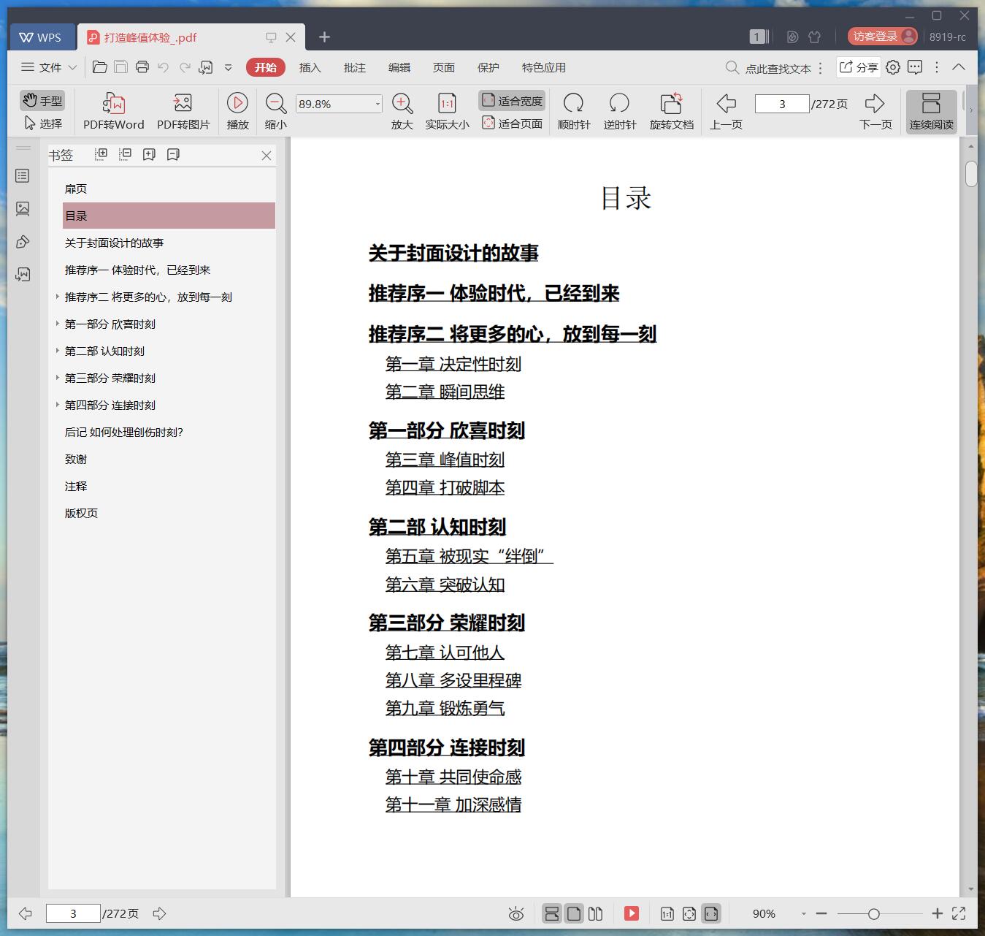
Task: Open settings gear icon near 分享
Action: click(893, 67)
